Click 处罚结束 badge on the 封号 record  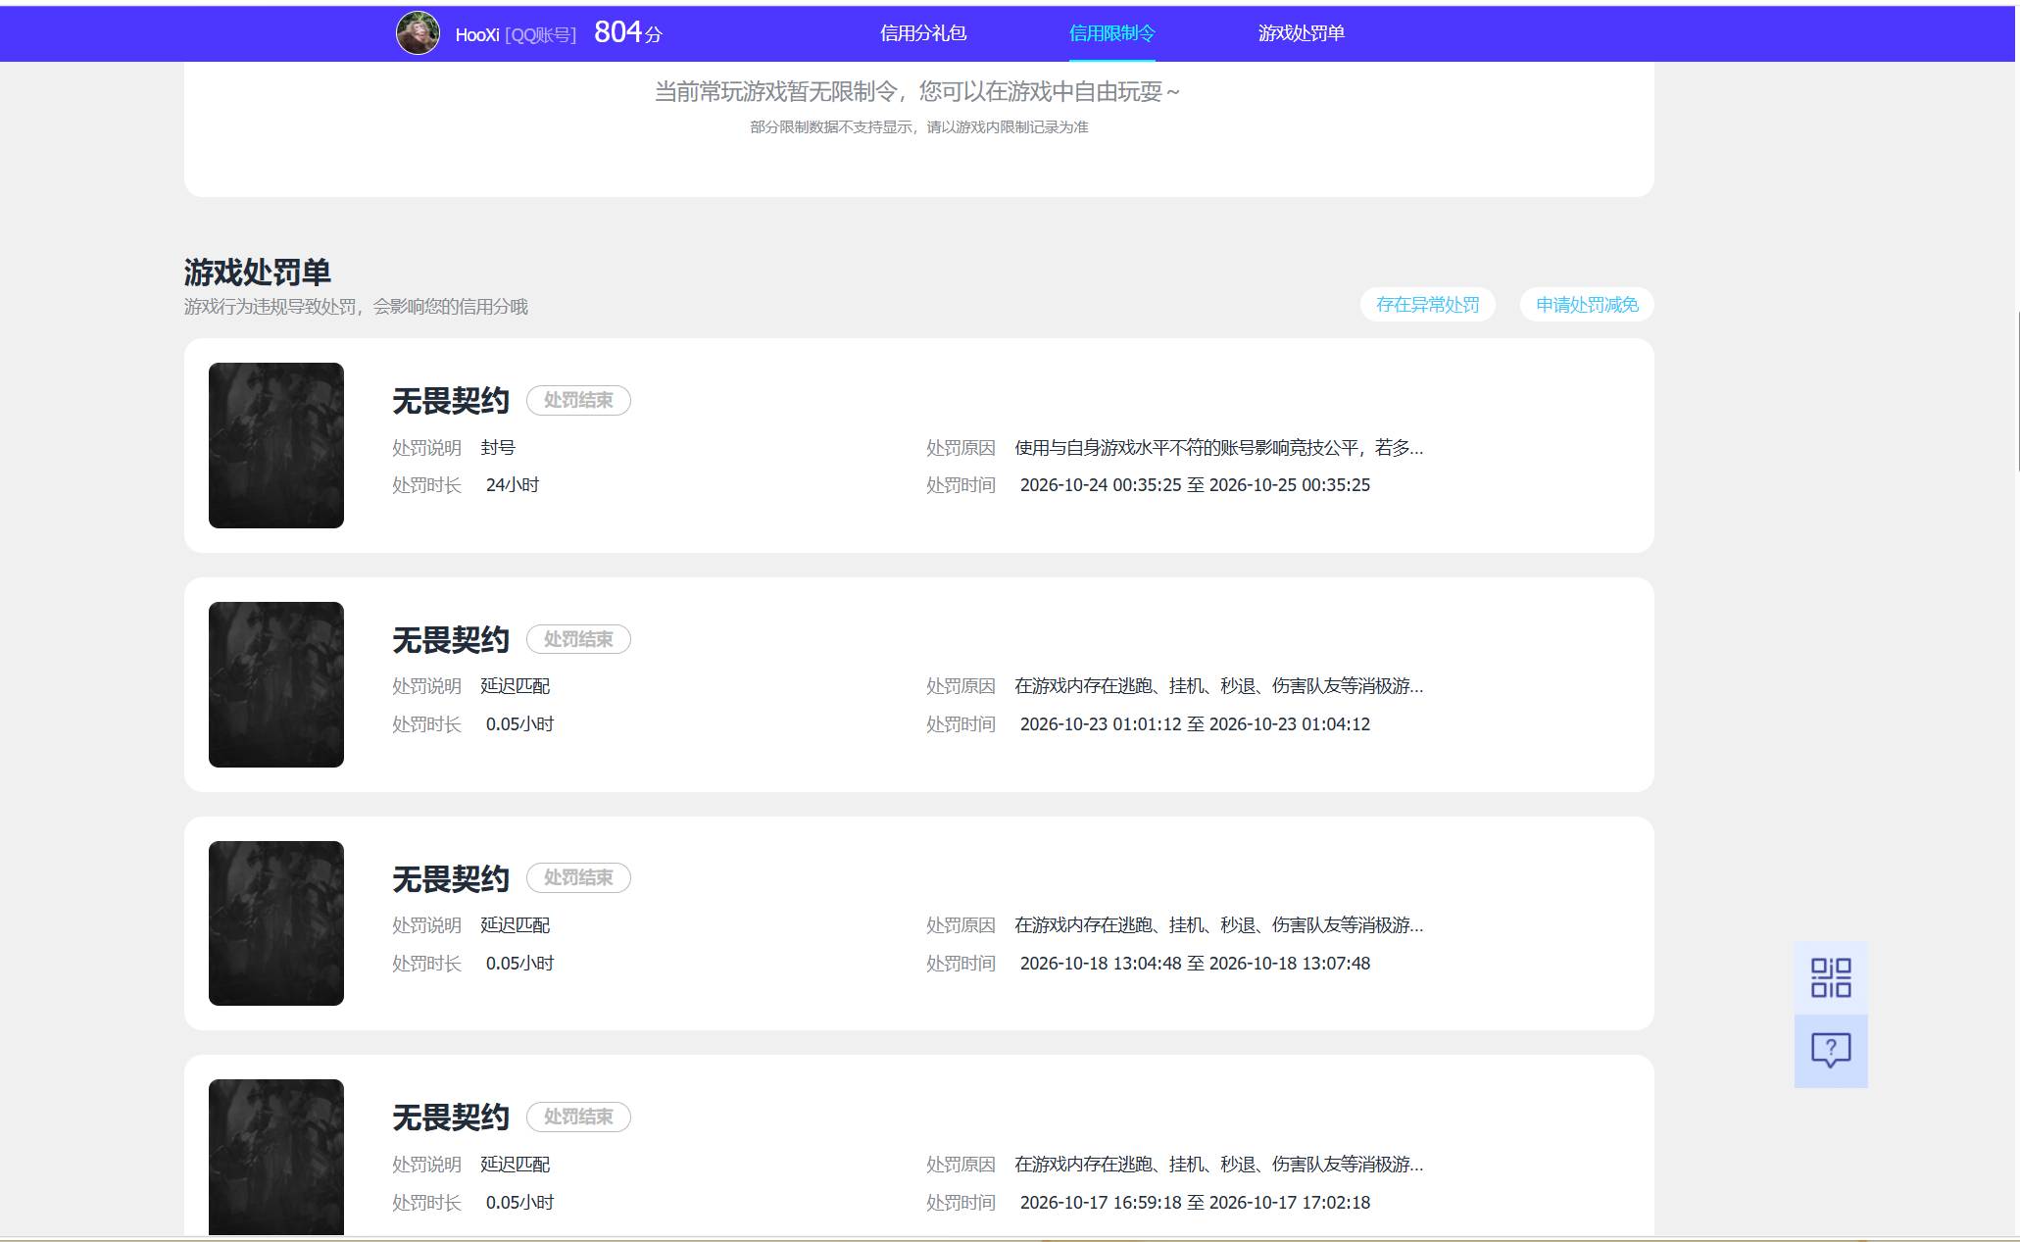click(x=578, y=400)
